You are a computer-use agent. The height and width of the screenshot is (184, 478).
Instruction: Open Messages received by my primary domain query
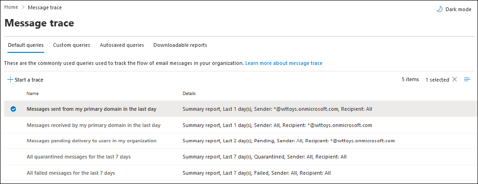pyautogui.click(x=93, y=125)
